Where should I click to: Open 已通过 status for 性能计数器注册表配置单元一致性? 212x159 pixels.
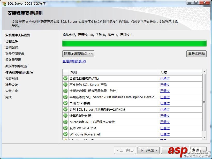point(165,91)
